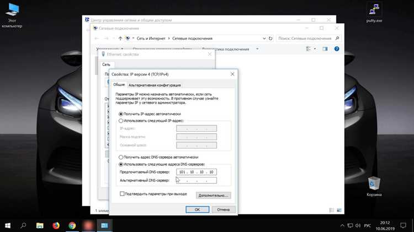
Task: Switch input language РУС indicator
Action: [x=367, y=226]
